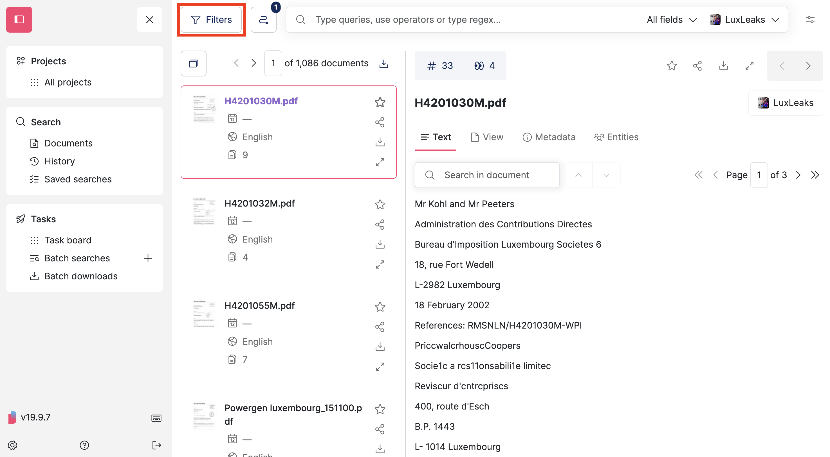Star the Powergen luxembourg_151100.pdf entry
Image resolution: width=830 pixels, height=457 pixels.
tap(380, 410)
